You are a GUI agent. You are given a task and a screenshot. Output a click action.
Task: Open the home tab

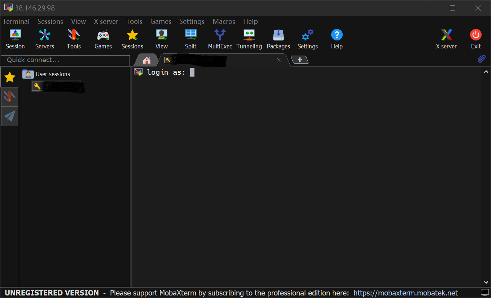146,60
